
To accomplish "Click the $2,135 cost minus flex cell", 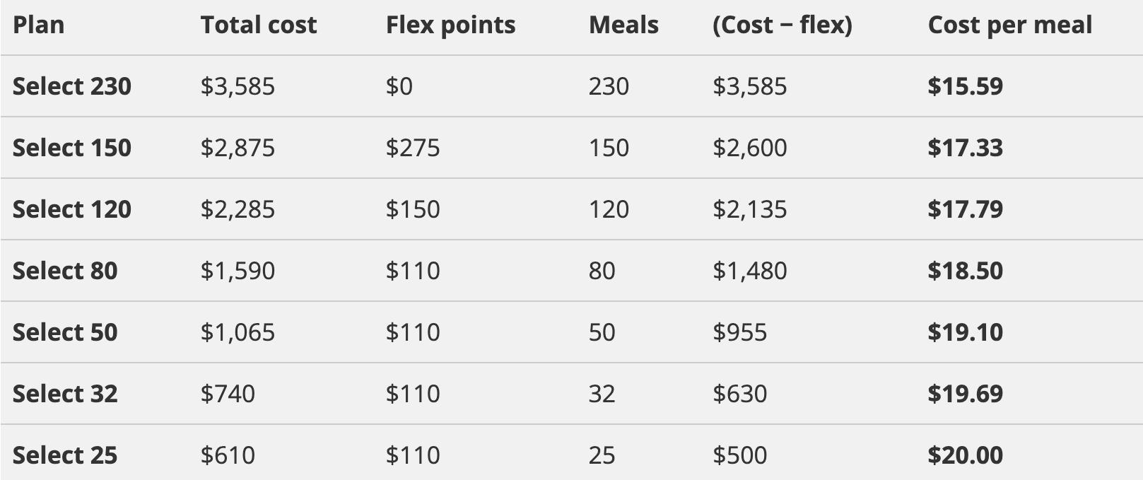I will [x=749, y=209].
